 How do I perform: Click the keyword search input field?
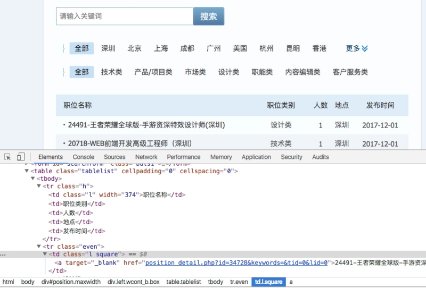click(x=125, y=16)
